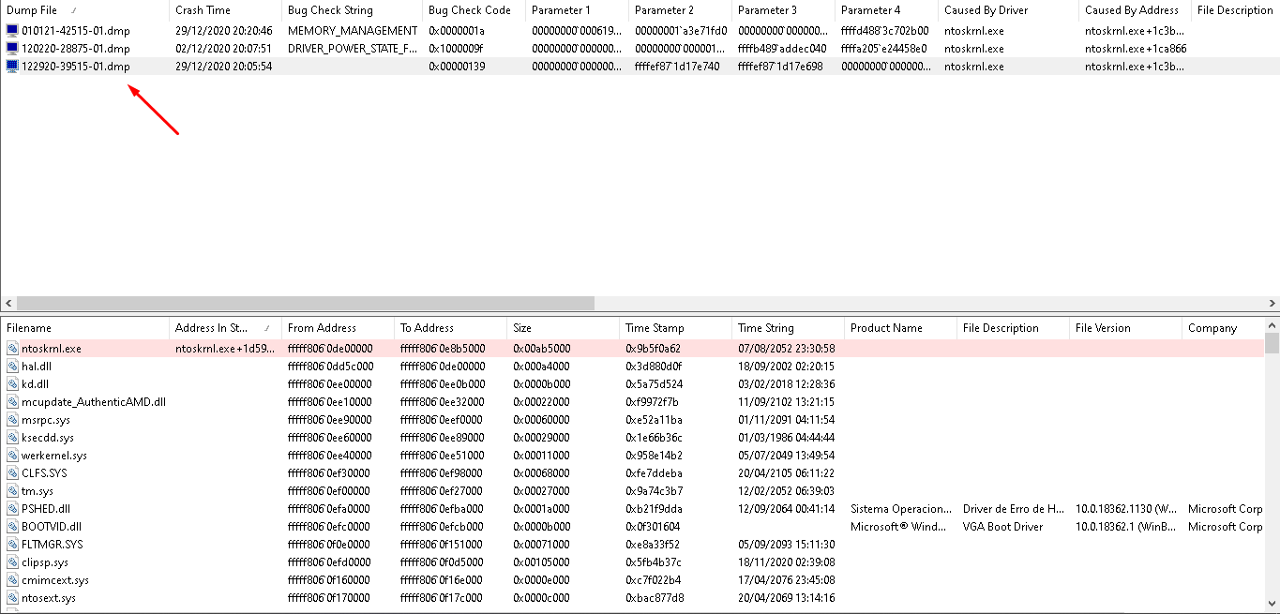Click the icon of 010121-42515-01.dmp

[x=12, y=31]
